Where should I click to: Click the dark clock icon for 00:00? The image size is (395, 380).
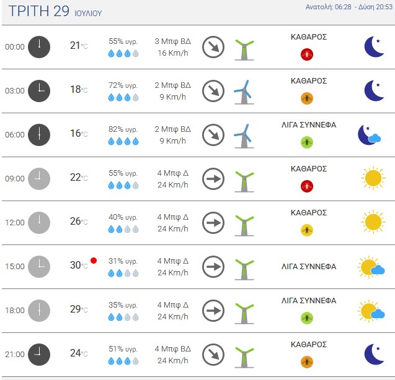tap(39, 47)
